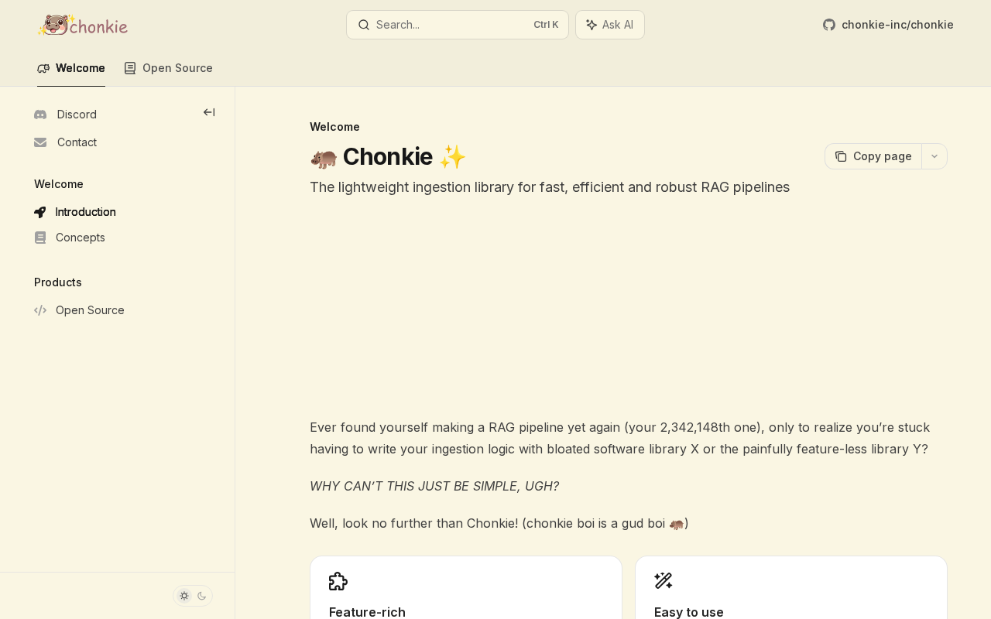
Task: Click the Chonkie hippo logo
Action: point(82,25)
